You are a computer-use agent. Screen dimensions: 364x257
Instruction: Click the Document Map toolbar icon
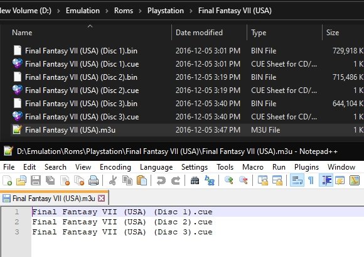tap(355, 180)
